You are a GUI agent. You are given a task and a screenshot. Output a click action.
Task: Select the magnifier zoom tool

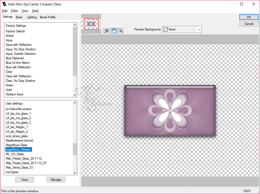coord(121,31)
